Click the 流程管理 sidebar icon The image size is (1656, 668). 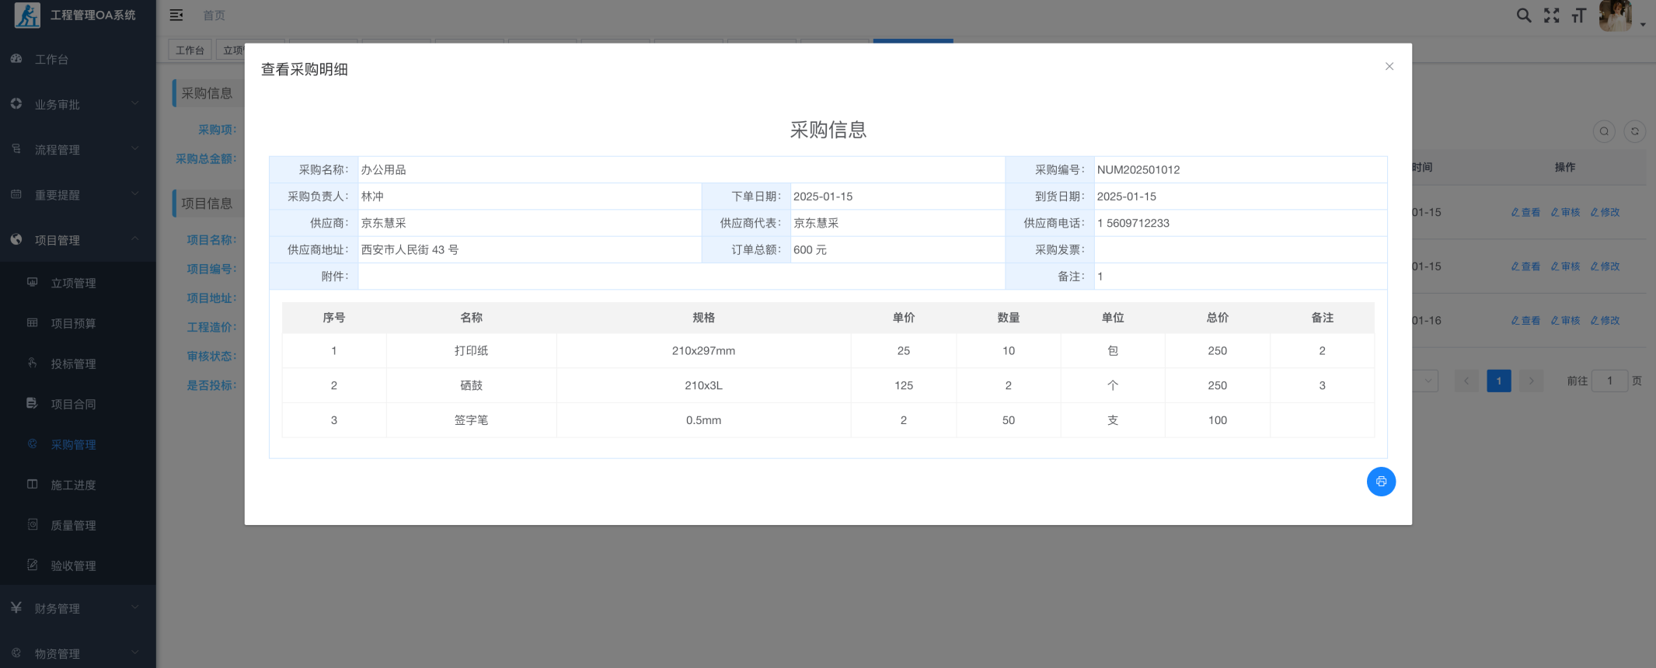16,148
